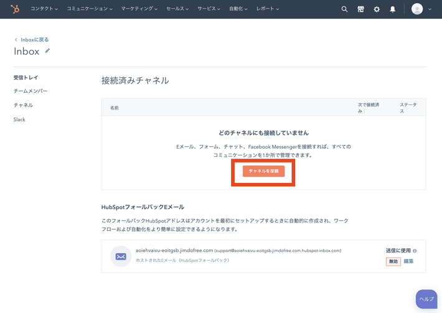Image resolution: width=442 pixels, height=313 pixels.
Task: Open the サービス menu
Action: pyautogui.click(x=209, y=9)
